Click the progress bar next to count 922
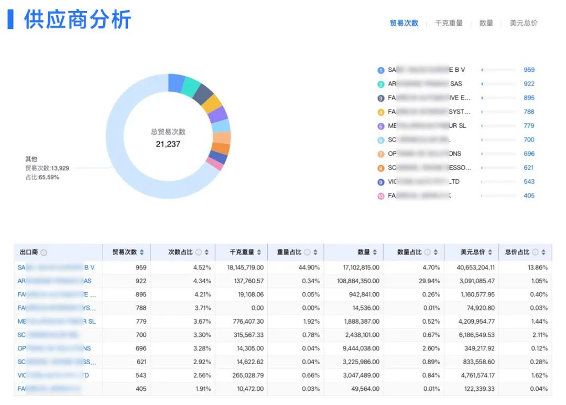The image size is (566, 405). pos(499,84)
